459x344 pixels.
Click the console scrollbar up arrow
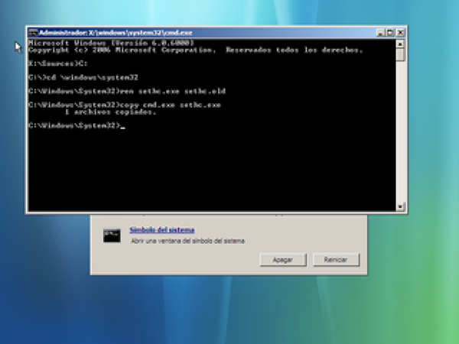click(400, 44)
